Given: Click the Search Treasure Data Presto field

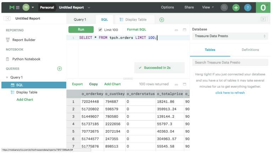Looking at the screenshot, I should point(230,63).
